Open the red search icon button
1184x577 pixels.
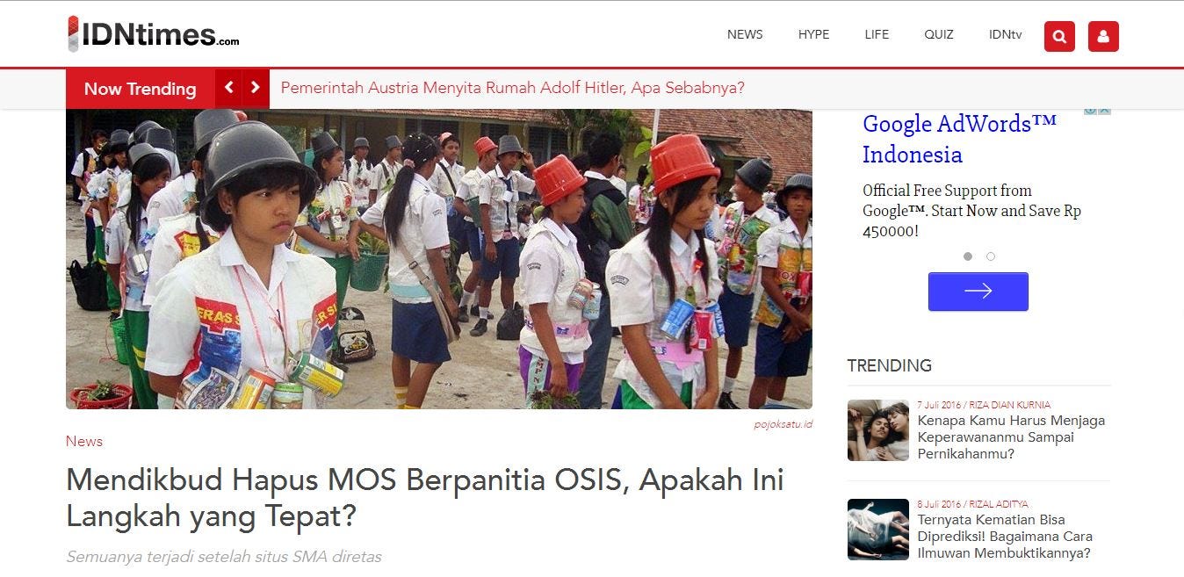point(1059,36)
